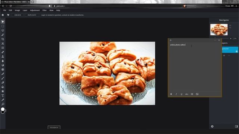Toggle italic in sticky note
This screenshot has height=134, width=239.
click(176, 94)
